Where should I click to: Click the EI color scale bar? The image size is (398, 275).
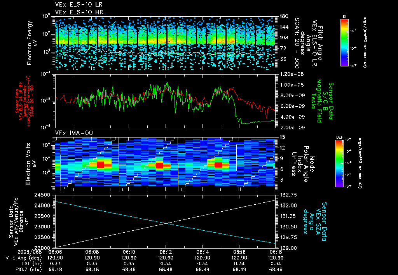click(344, 42)
